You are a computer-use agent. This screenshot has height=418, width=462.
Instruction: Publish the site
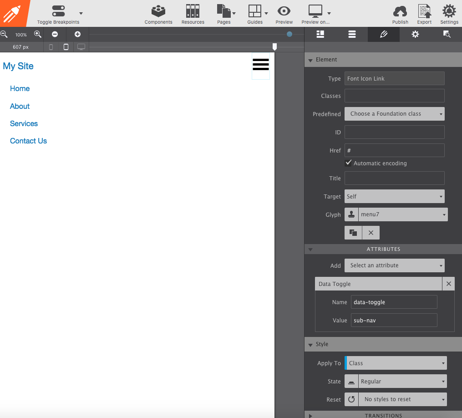pyautogui.click(x=400, y=14)
